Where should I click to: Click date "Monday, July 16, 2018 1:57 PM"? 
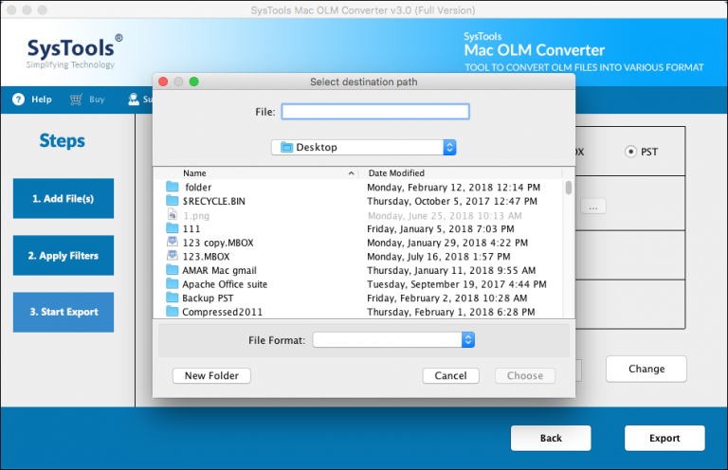(x=439, y=257)
